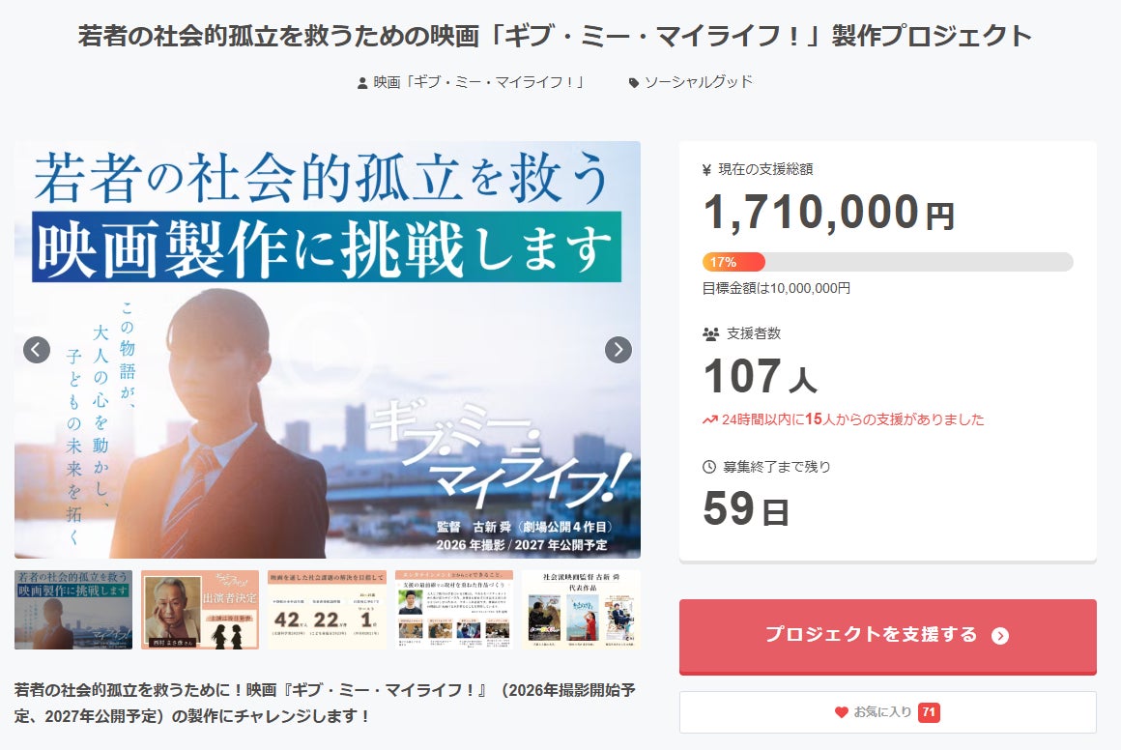
Task: Select the 出演者決定 cast thumbnail
Action: [200, 609]
